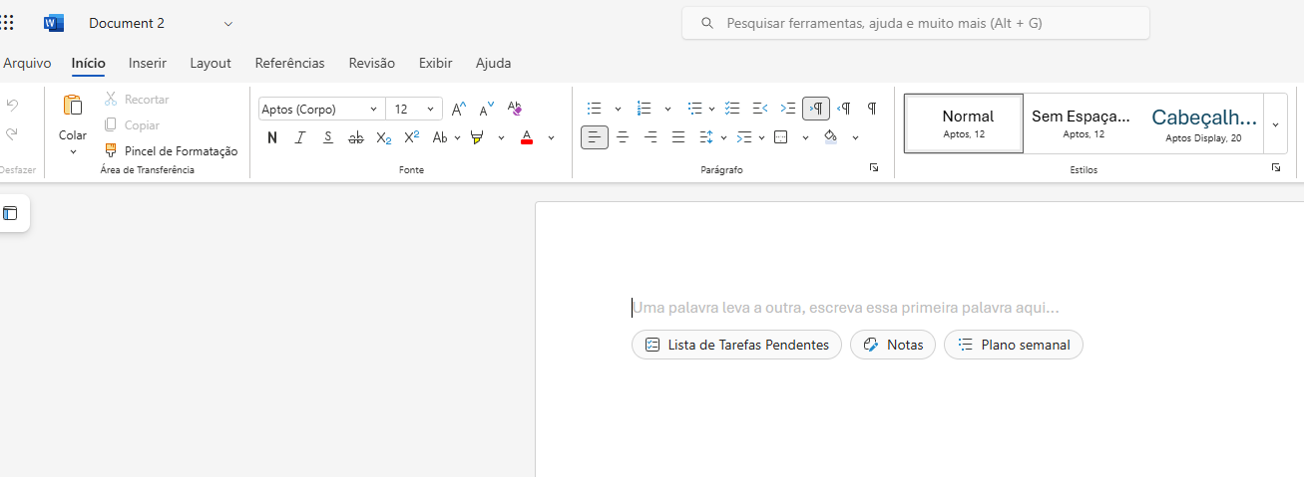The width and height of the screenshot is (1304, 477).
Task: Toggle italic formatting
Action: [x=299, y=137]
